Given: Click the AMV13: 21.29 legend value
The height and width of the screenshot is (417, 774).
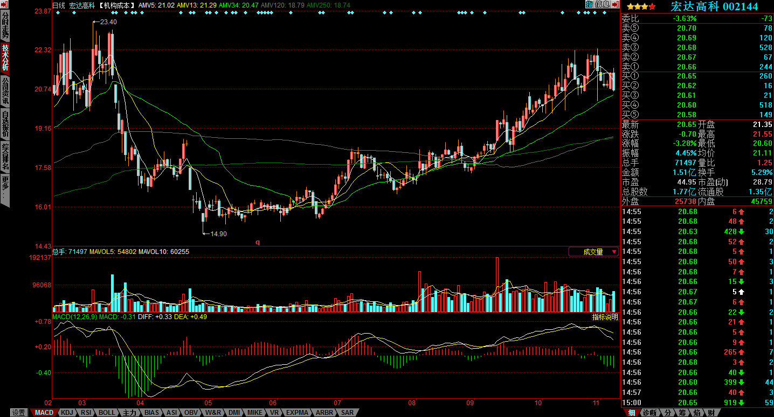Looking at the screenshot, I should click(197, 5).
